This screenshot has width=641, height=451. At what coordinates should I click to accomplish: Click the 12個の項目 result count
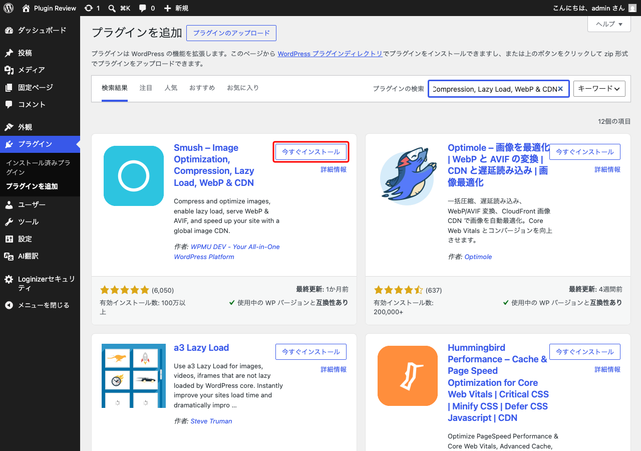tap(614, 122)
